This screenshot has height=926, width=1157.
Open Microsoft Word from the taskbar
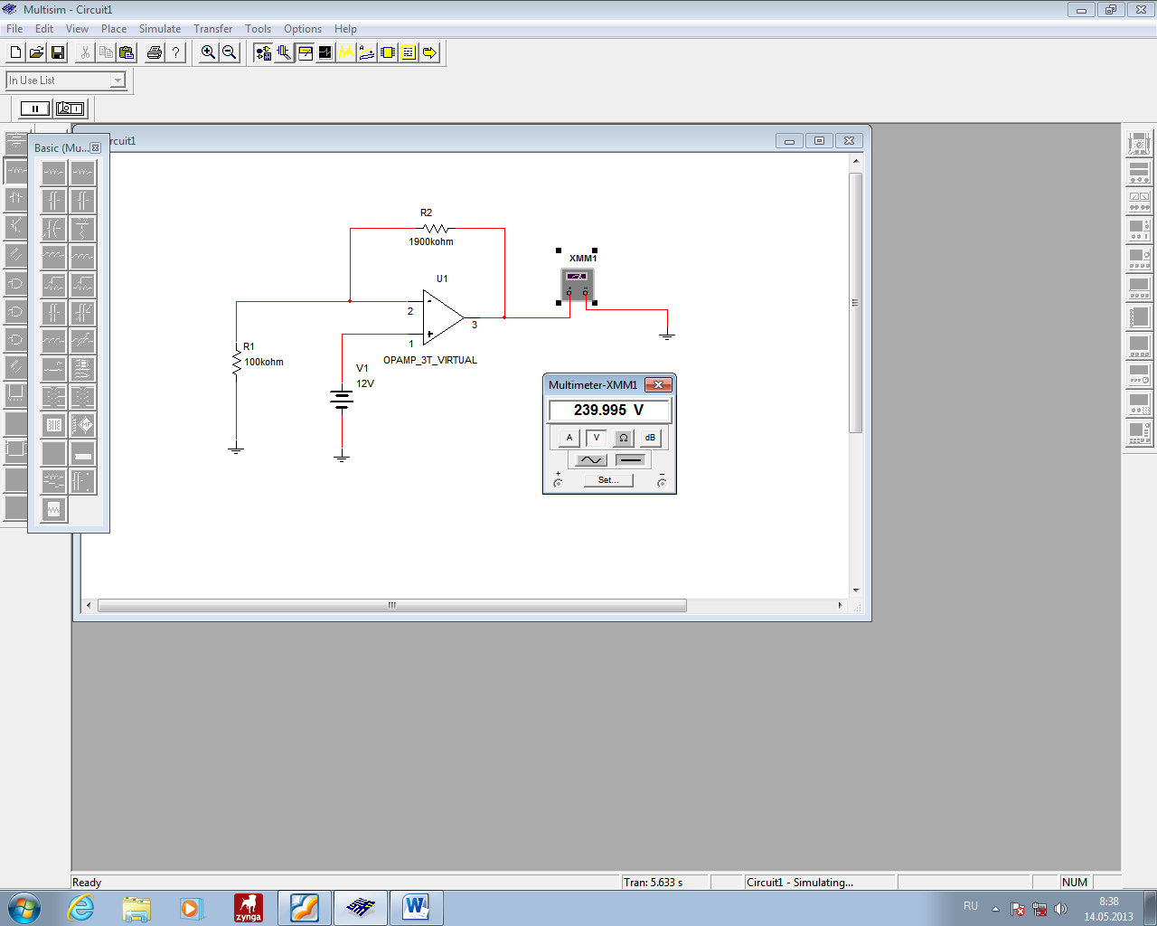[416, 907]
